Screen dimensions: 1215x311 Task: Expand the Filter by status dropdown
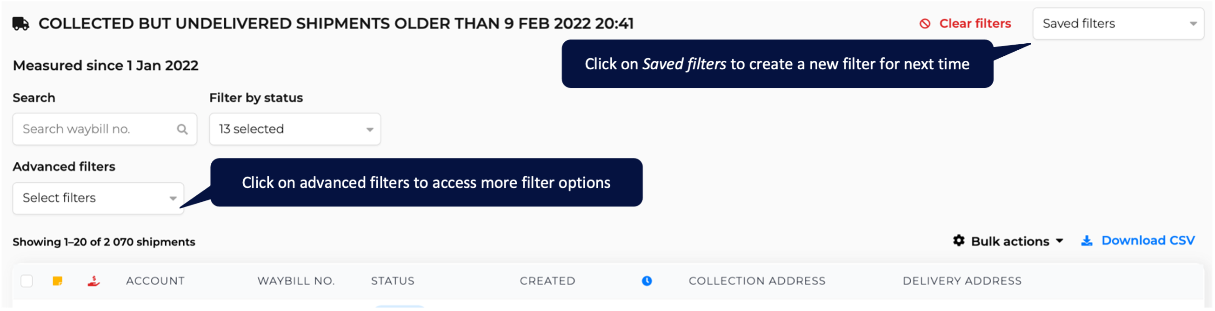click(x=295, y=129)
